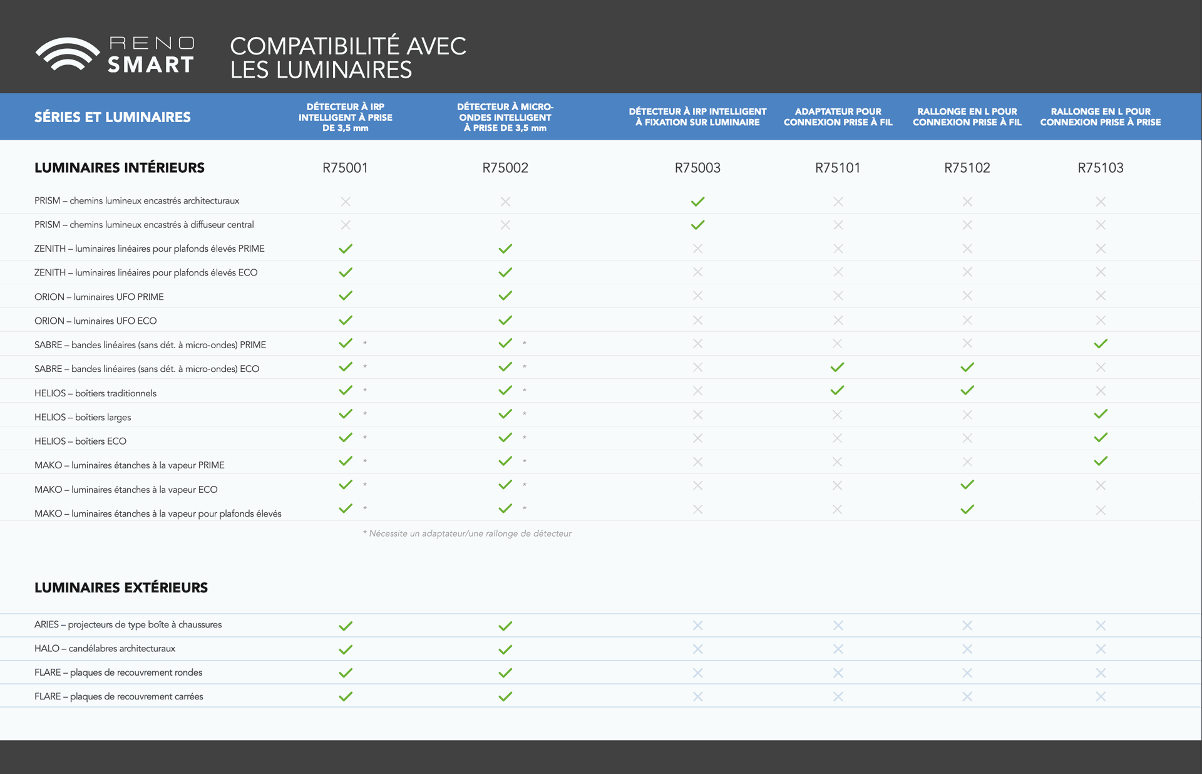
Task: Click the R75103 X mark for FLARE carrées row
Action: (x=1101, y=696)
